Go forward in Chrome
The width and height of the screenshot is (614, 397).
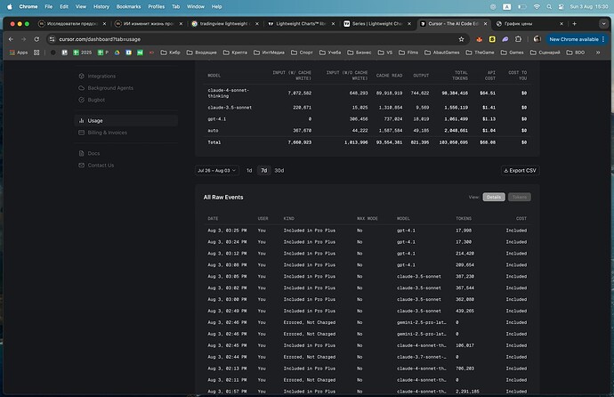[23, 39]
